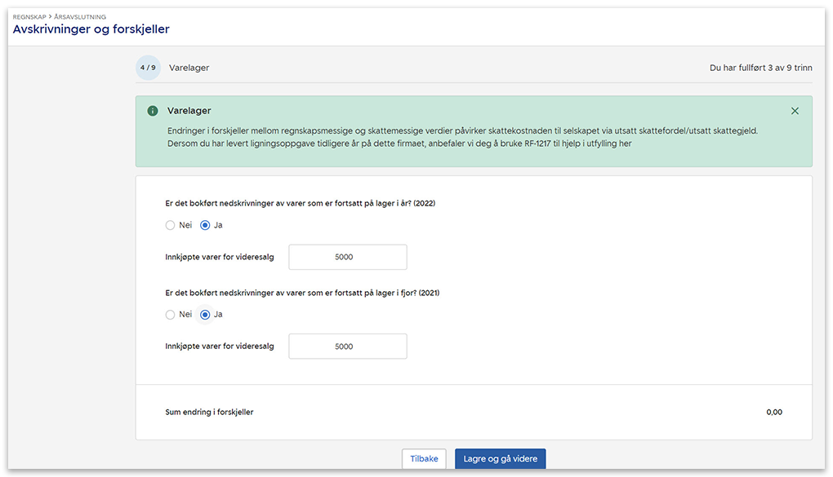Select Ja for the 2022 nedskrivninger question
This screenshot has height=477, width=833.
(x=205, y=225)
